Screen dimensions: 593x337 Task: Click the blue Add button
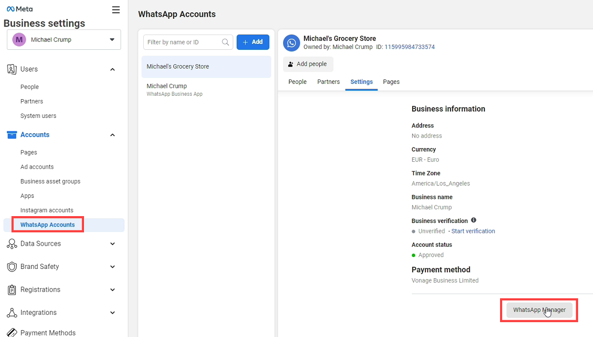point(253,42)
